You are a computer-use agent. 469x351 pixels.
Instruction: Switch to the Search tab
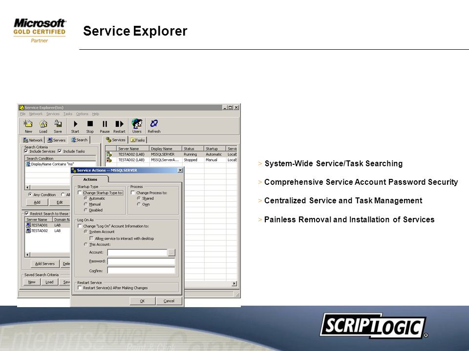pyautogui.click(x=79, y=140)
